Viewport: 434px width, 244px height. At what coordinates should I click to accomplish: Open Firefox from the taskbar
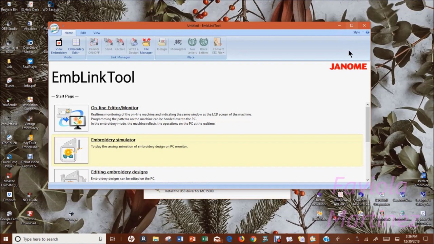(x=241, y=239)
